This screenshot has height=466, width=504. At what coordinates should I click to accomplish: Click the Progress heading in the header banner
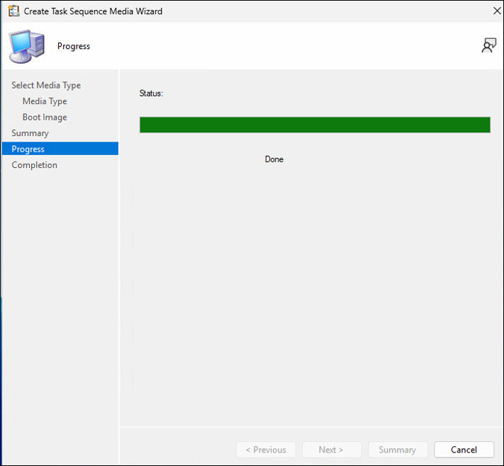point(74,46)
